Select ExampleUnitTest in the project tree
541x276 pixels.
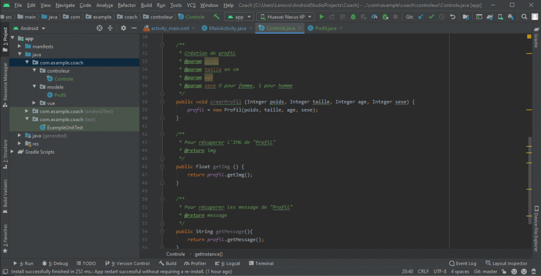(65, 127)
